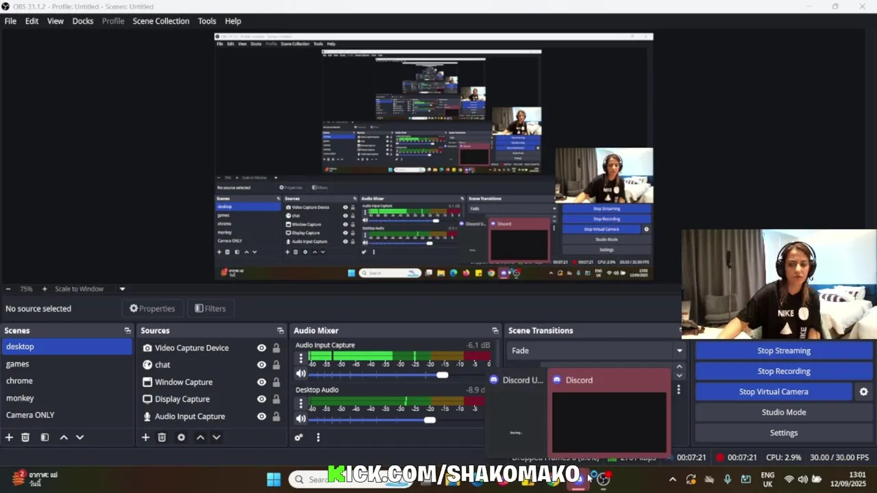Click the Stop Recording button
The height and width of the screenshot is (493, 877).
point(784,371)
